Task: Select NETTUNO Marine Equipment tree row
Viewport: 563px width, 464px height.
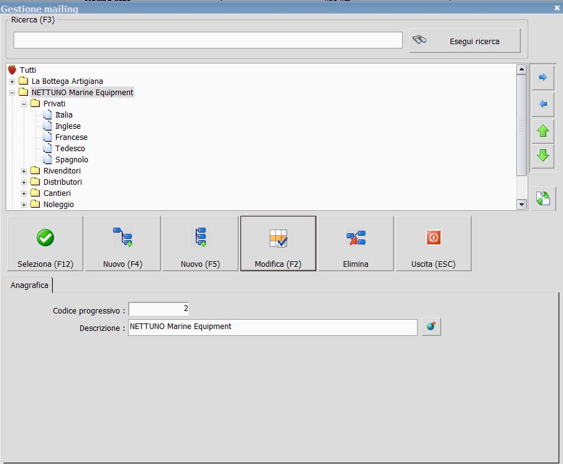Action: point(82,93)
